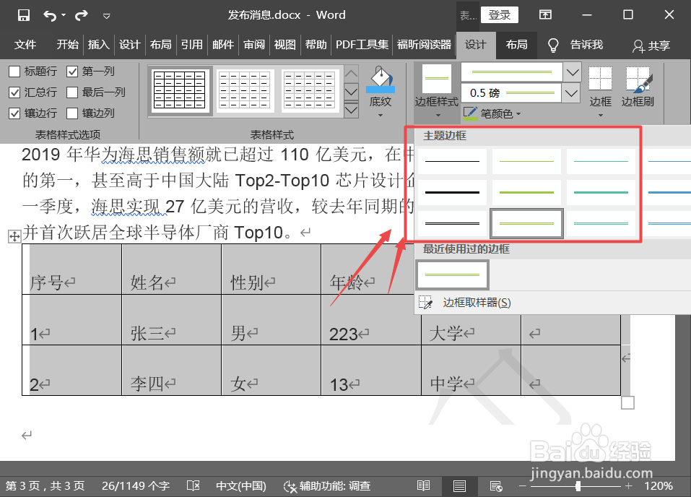The image size is (691, 497).
Task: Click the 共享 share button
Action: [651, 46]
